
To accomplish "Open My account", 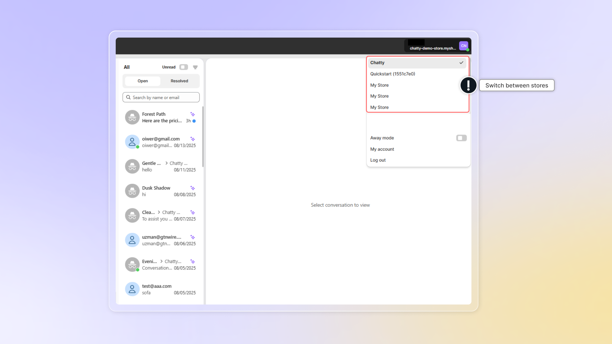I will click(382, 149).
